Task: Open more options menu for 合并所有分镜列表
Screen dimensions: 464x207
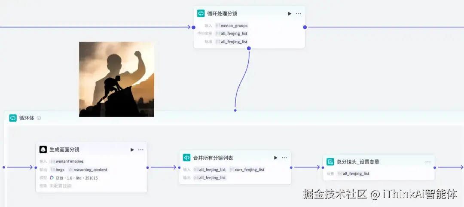Action: pyautogui.click(x=284, y=158)
